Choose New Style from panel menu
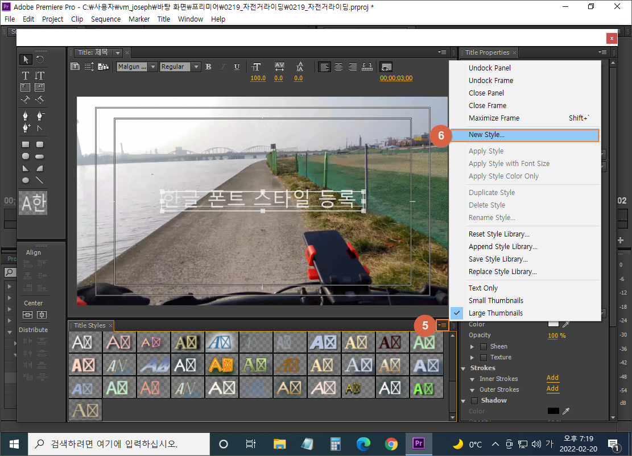Image resolution: width=632 pixels, height=456 pixels. [x=524, y=135]
